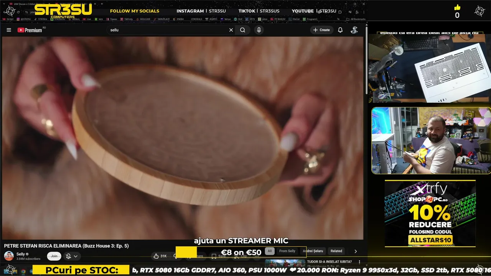The image size is (491, 276).
Task: Open the notifications bell
Action: (x=340, y=30)
